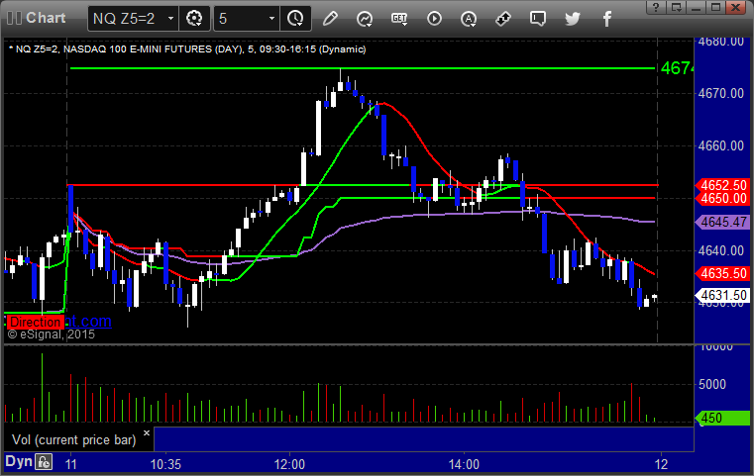Click the help question mark button
Viewport: 754px width, 476px height.
point(656,7)
